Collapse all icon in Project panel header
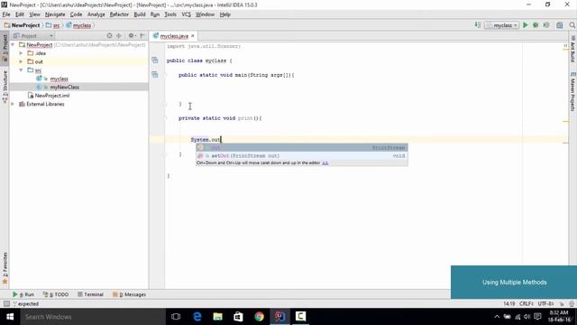The image size is (577, 325). coord(119,36)
